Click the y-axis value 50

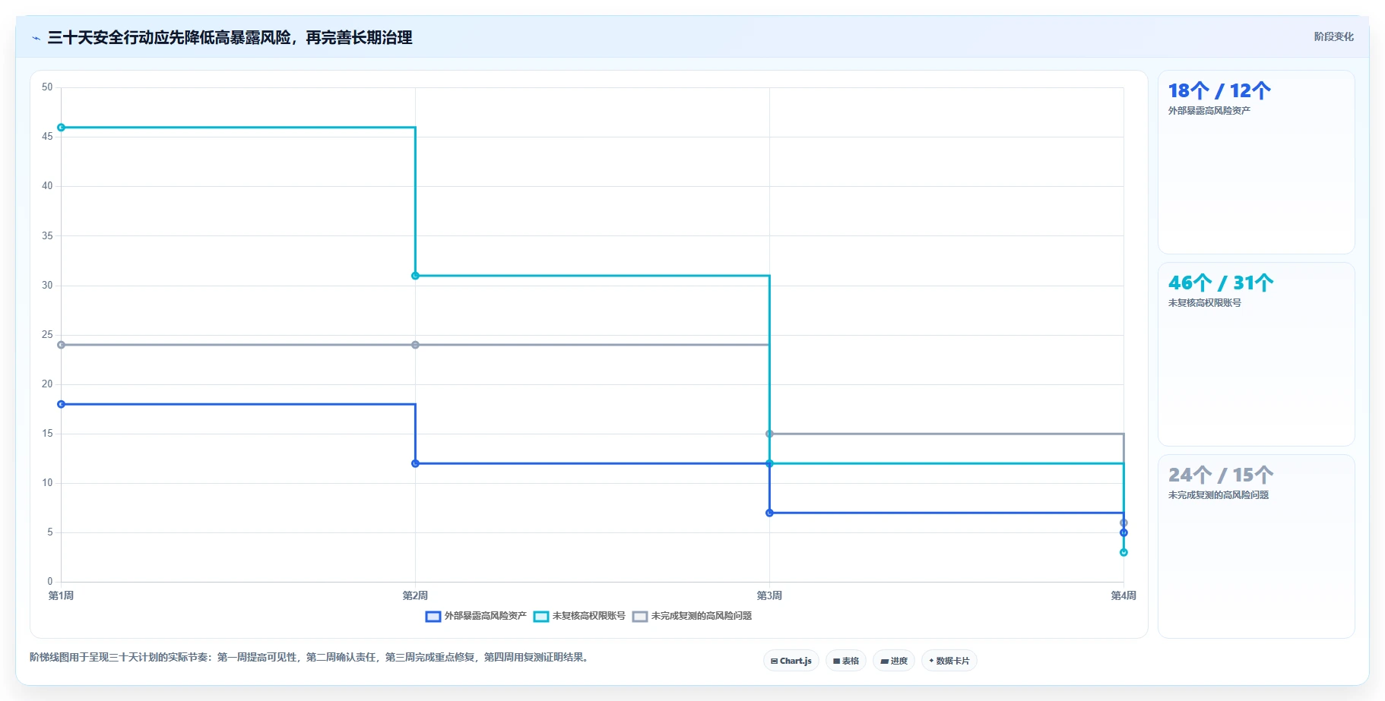click(x=47, y=87)
